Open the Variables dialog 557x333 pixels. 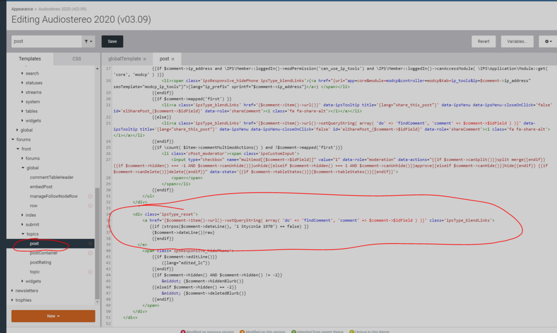(x=517, y=41)
